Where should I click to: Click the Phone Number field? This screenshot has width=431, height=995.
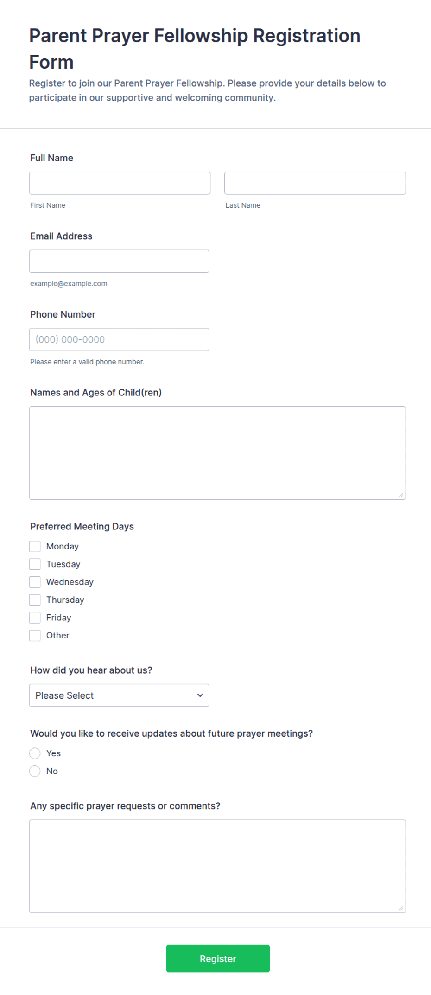pos(119,339)
